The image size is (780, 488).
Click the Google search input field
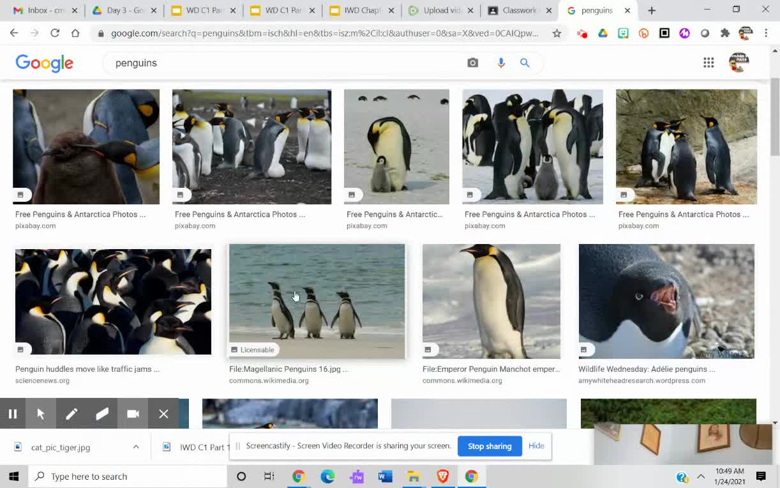point(287,63)
